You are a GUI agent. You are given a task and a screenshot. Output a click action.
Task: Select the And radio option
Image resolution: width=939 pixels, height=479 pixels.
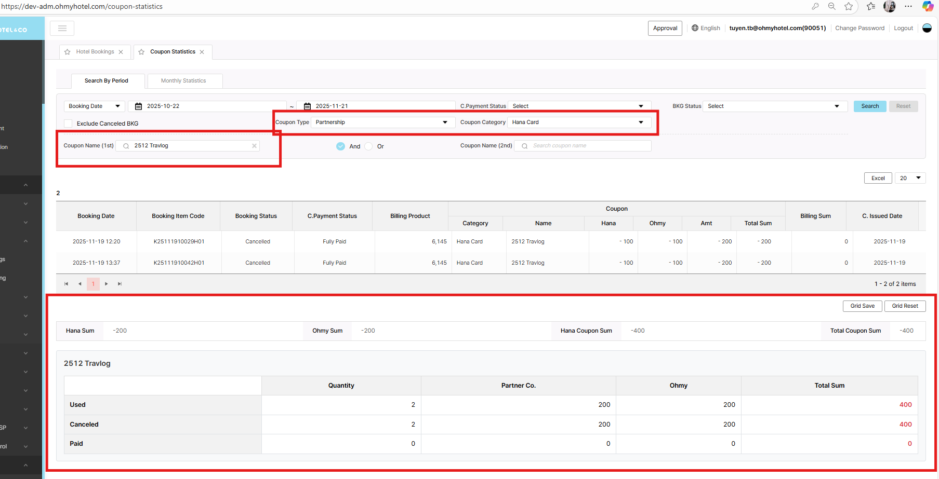click(340, 146)
